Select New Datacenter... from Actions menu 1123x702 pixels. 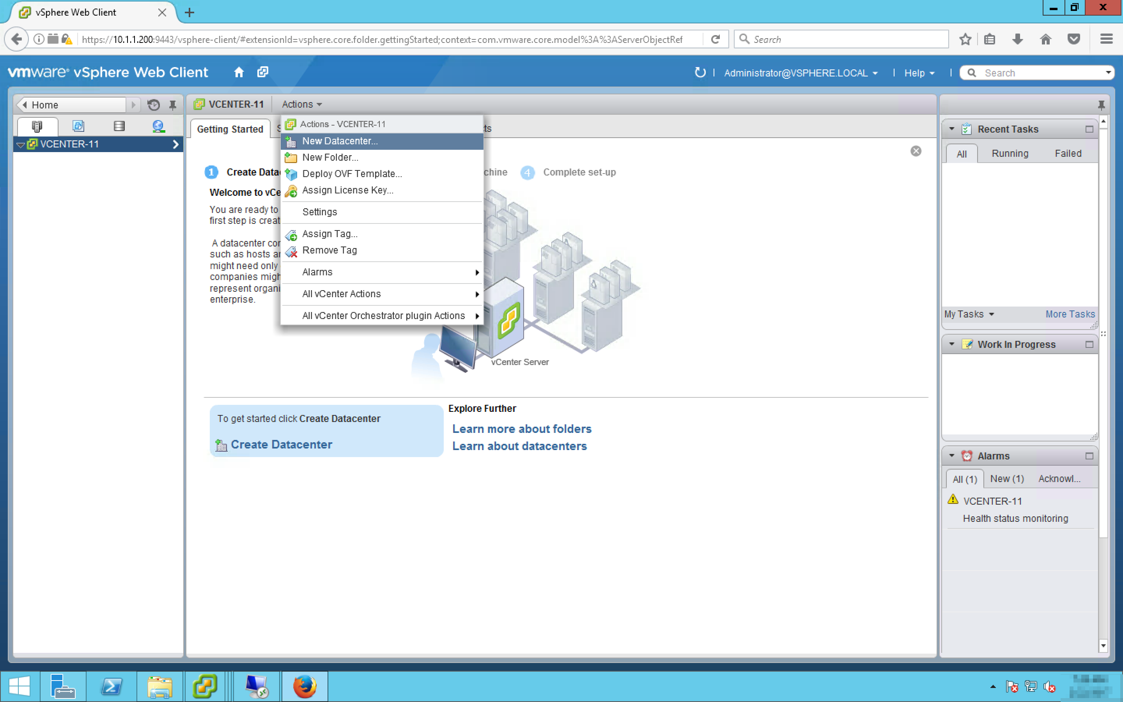pos(340,141)
